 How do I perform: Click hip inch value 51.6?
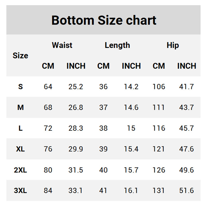(186, 190)
